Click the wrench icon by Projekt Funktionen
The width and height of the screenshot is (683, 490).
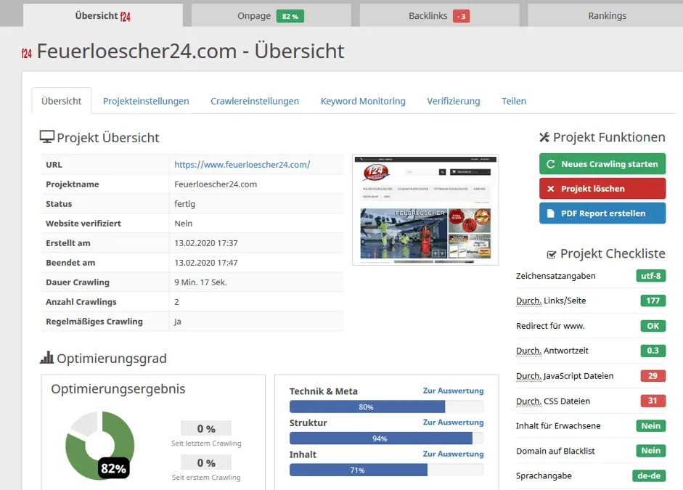[x=544, y=137]
